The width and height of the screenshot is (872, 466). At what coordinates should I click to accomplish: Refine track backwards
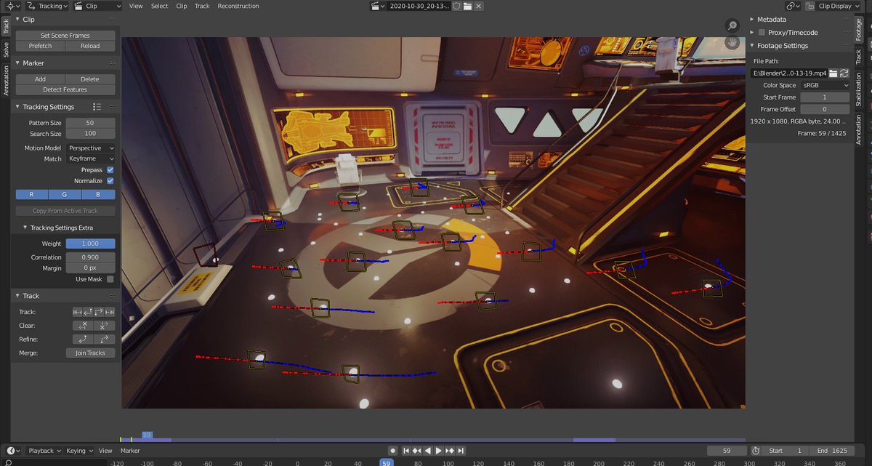pyautogui.click(x=84, y=340)
